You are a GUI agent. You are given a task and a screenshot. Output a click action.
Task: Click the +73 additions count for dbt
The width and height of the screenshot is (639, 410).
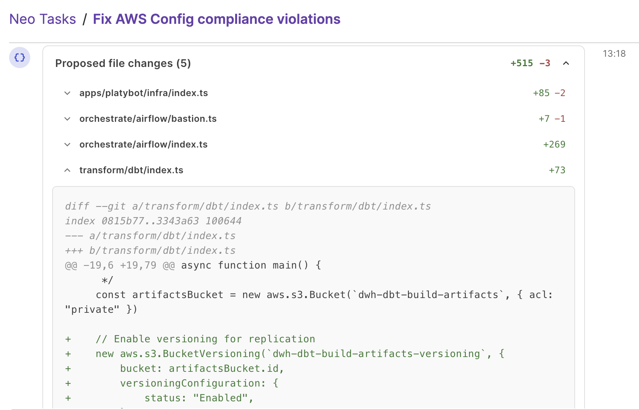(557, 170)
